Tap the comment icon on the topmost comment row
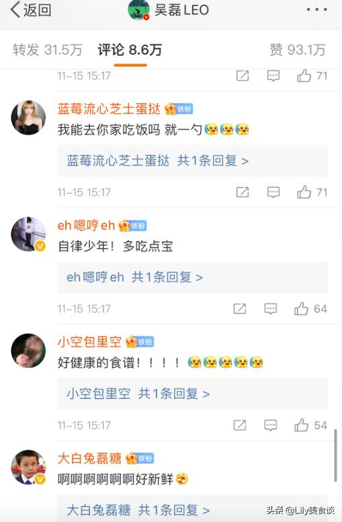 click(x=273, y=76)
